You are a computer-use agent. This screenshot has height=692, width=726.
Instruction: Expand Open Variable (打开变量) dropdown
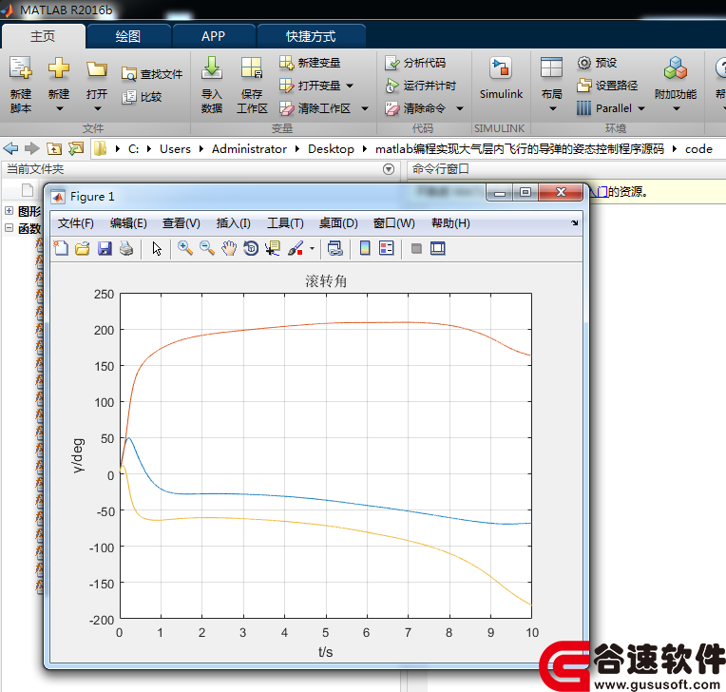coord(350,86)
